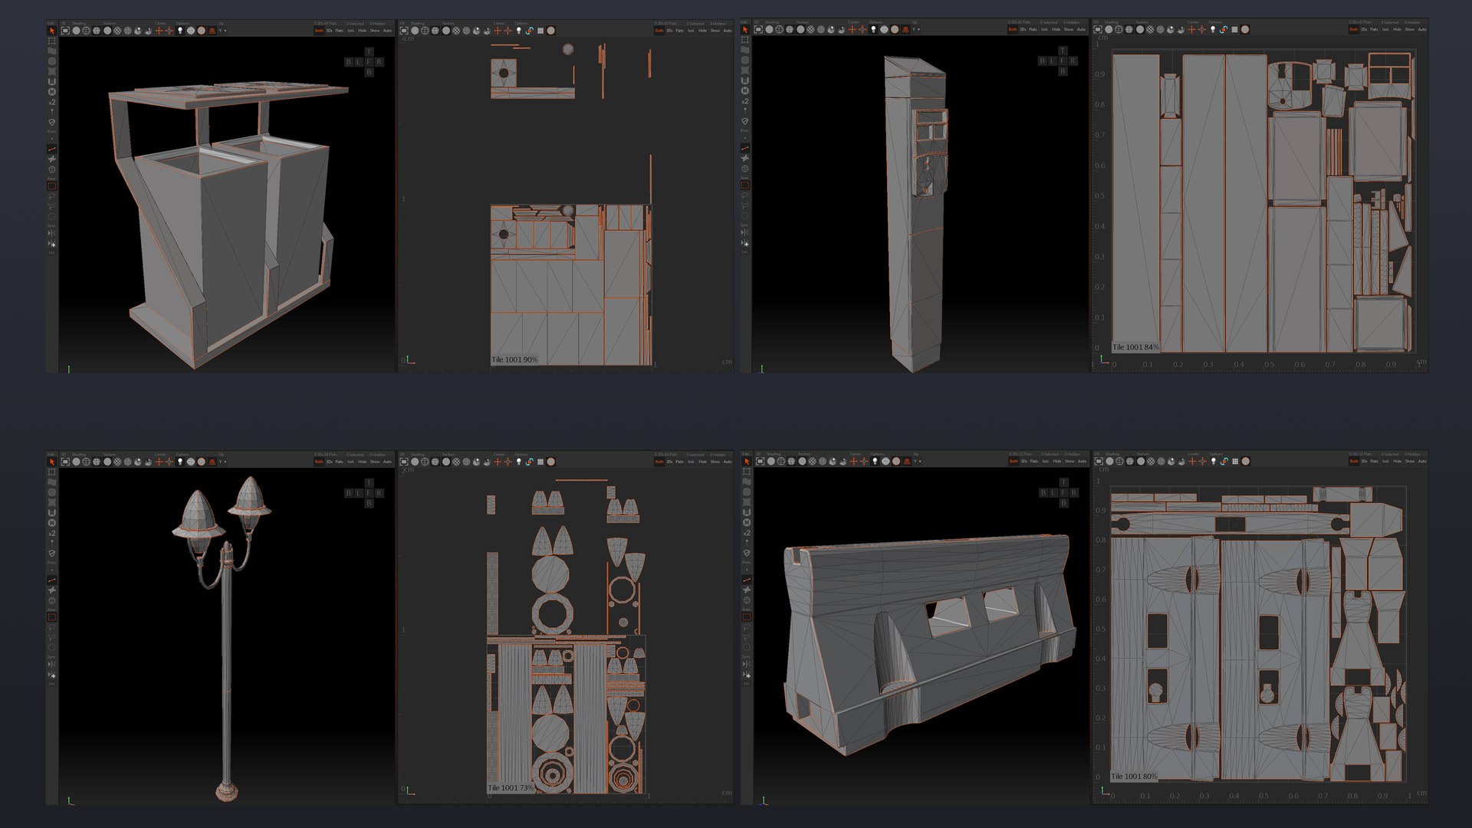Click first orange center cross in trash bin UV toolbar
Image resolution: width=1472 pixels, height=828 pixels.
498,31
